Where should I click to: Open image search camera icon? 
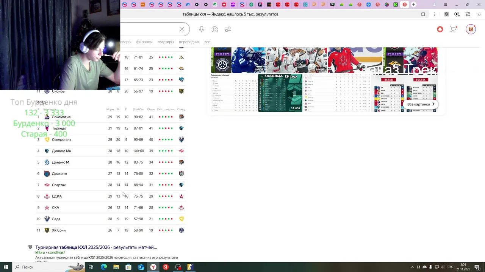215,29
